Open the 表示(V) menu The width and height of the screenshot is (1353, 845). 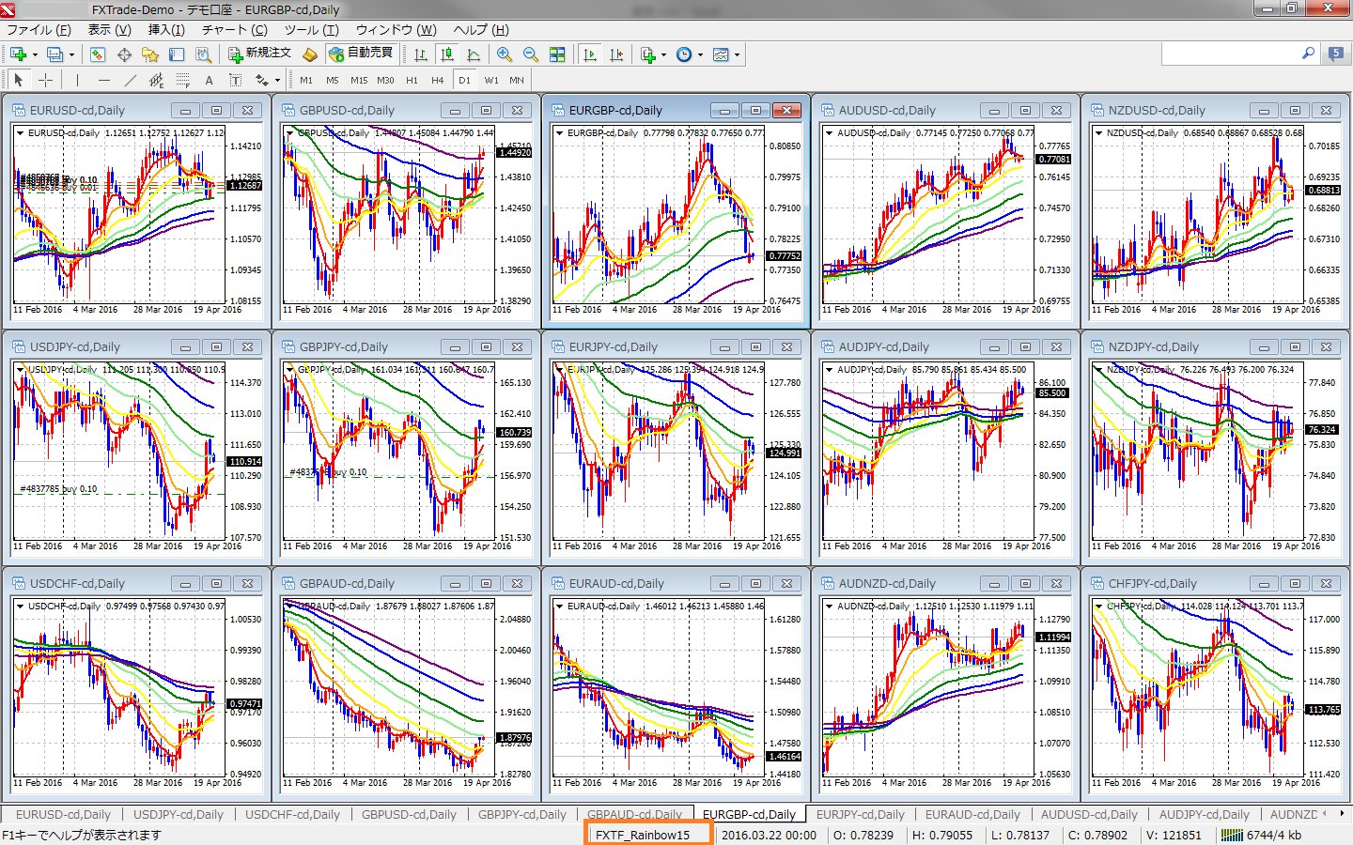click(x=110, y=29)
